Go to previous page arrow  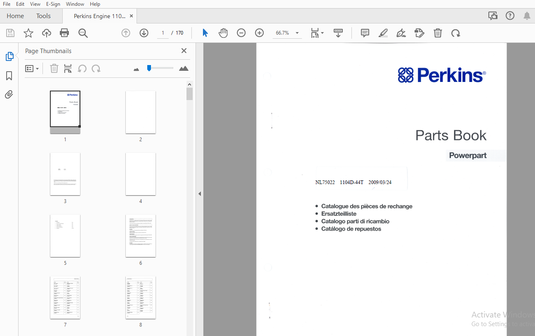126,33
